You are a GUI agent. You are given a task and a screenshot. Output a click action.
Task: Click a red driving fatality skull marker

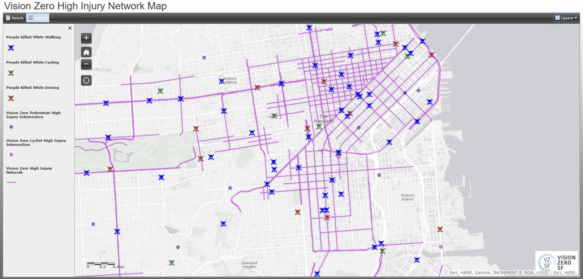258,87
